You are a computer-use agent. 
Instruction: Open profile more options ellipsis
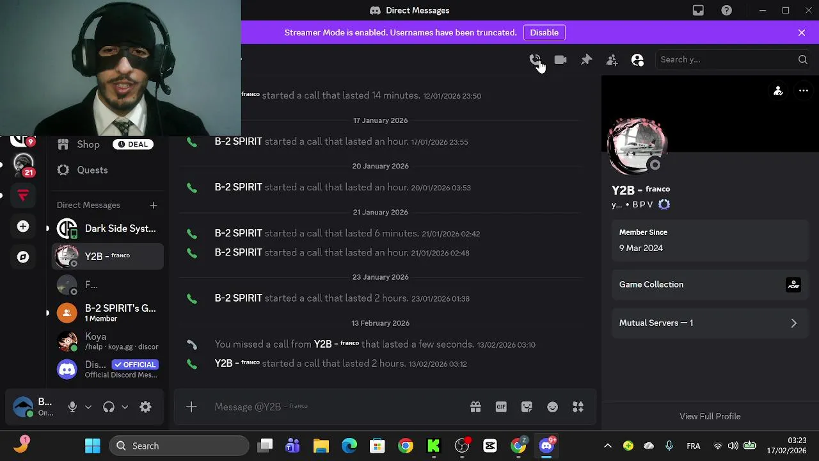coord(804,91)
